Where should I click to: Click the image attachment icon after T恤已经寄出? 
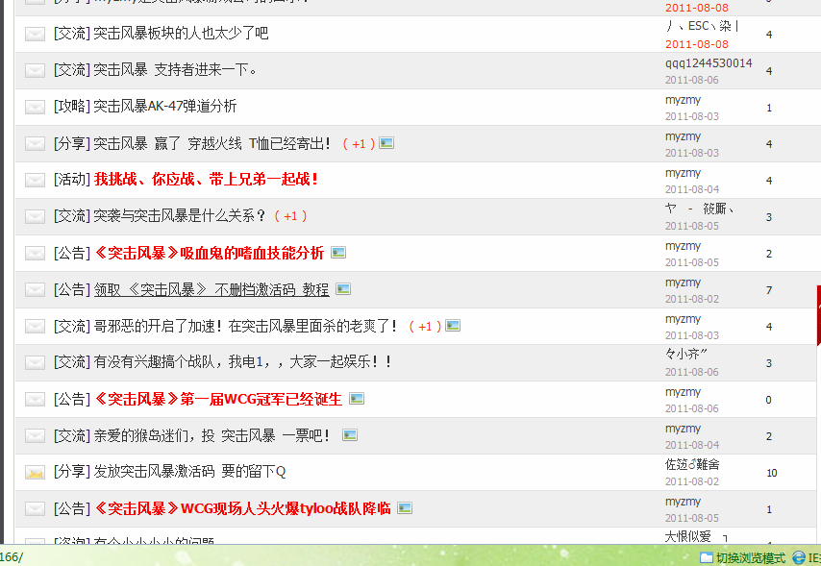coord(386,142)
